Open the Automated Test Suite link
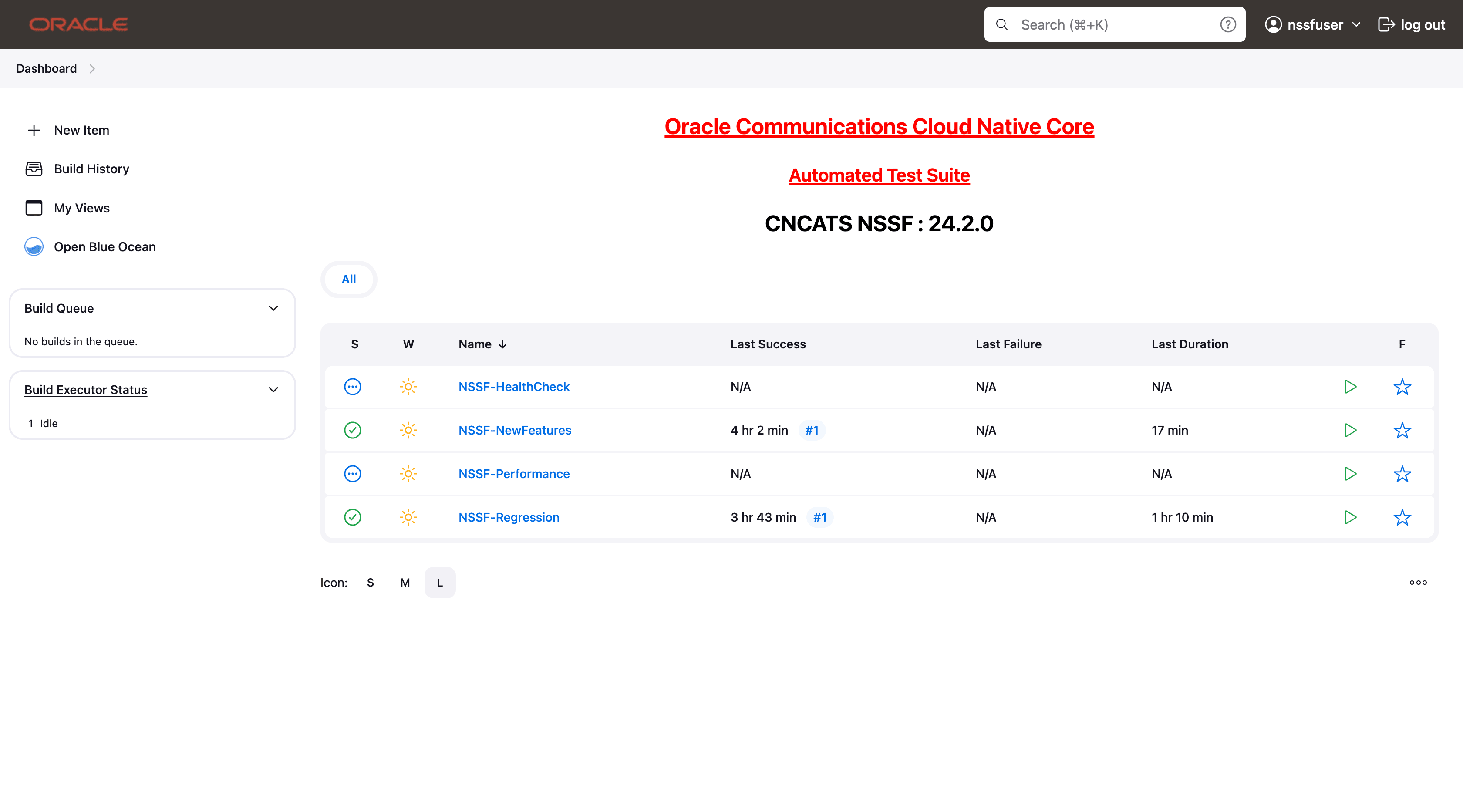1463x809 pixels. coord(879,175)
